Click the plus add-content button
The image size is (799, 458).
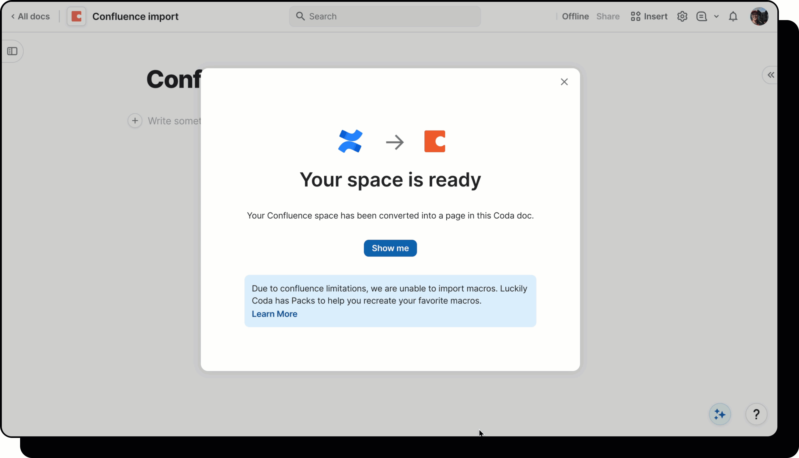coord(135,121)
